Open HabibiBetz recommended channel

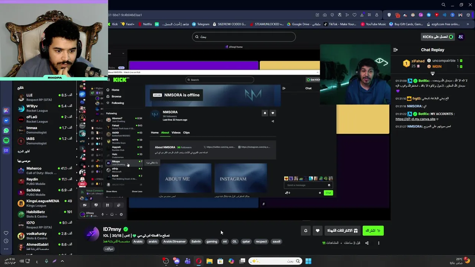(45, 214)
